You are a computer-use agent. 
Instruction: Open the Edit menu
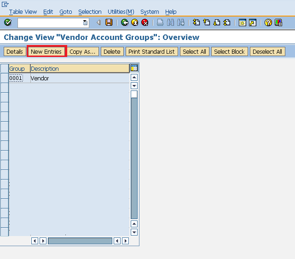[48, 12]
